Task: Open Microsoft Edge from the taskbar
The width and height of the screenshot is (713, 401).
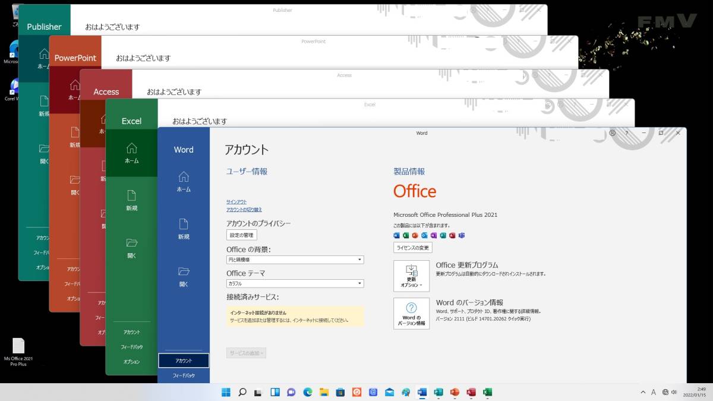Action: coord(308,392)
